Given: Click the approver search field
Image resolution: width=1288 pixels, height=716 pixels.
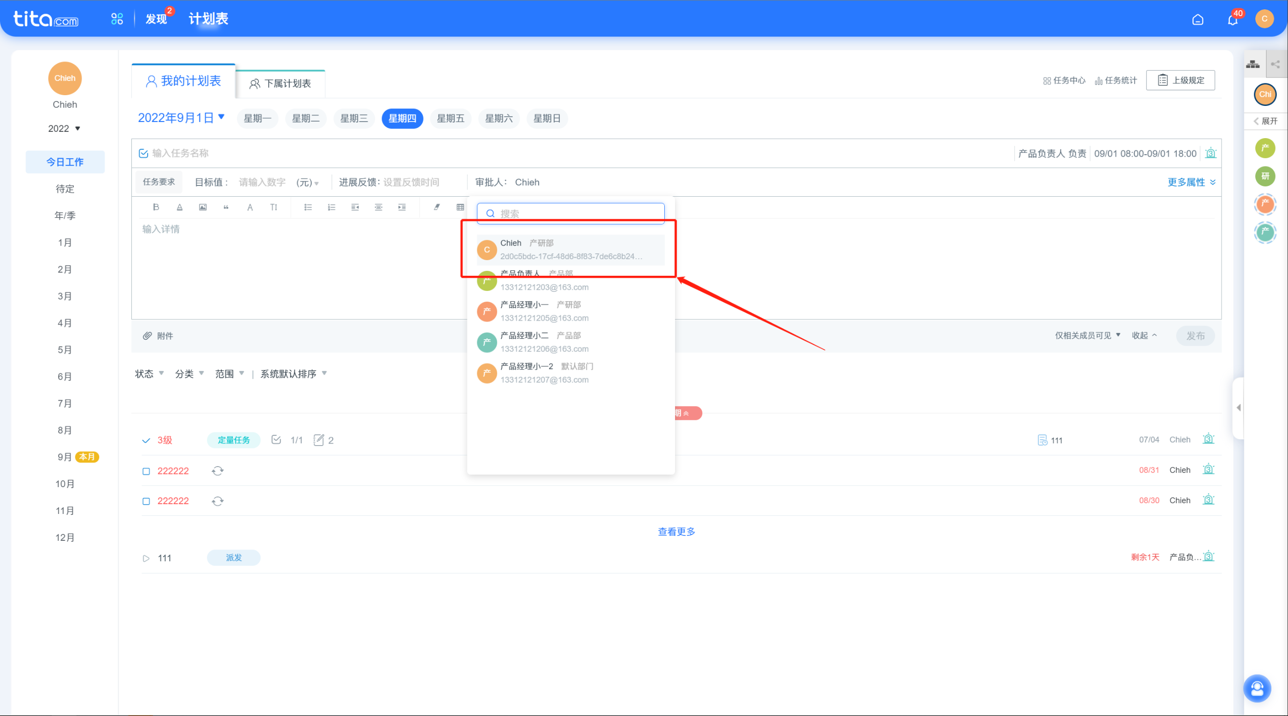Looking at the screenshot, I should (x=570, y=213).
